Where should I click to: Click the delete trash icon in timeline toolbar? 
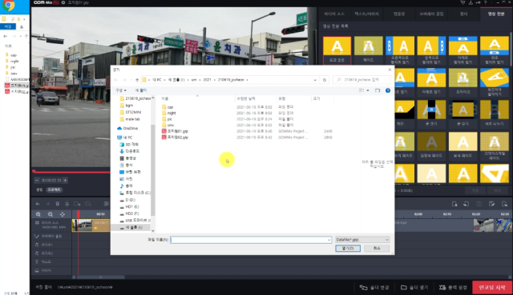(57, 204)
